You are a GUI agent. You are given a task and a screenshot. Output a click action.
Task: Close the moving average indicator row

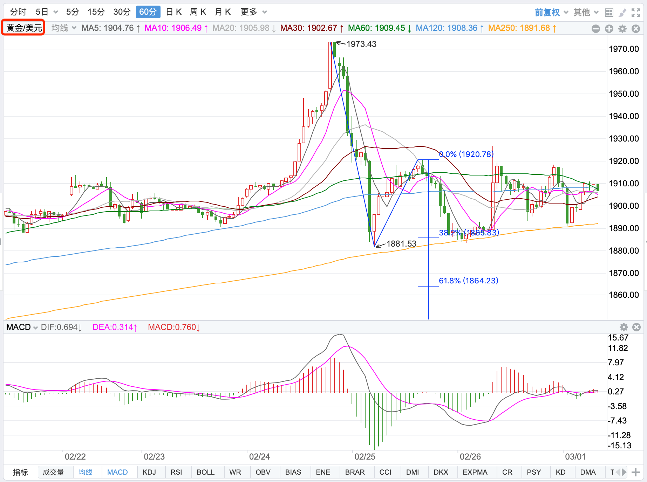[x=636, y=29]
